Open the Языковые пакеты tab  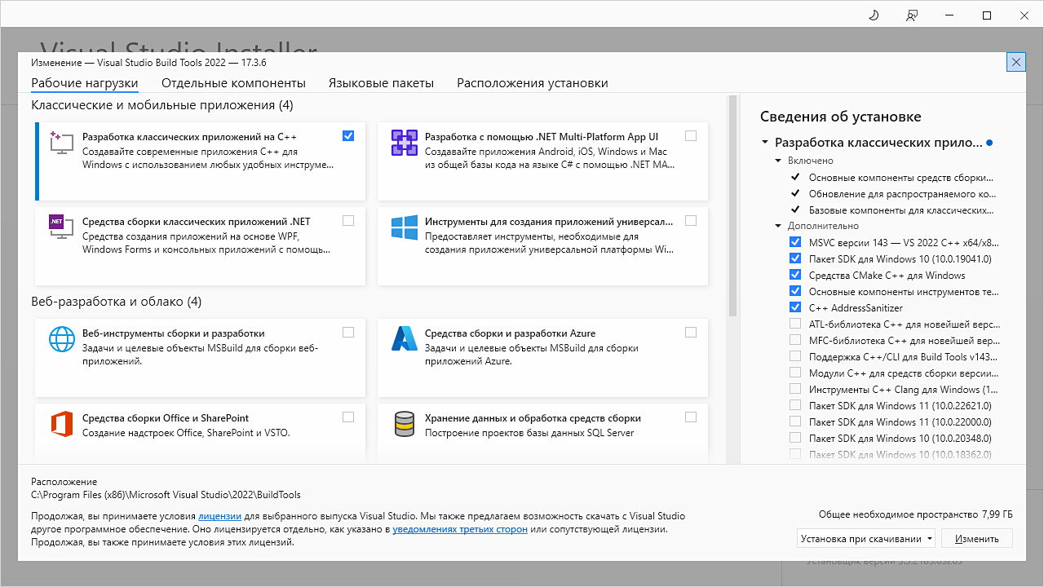pos(380,82)
